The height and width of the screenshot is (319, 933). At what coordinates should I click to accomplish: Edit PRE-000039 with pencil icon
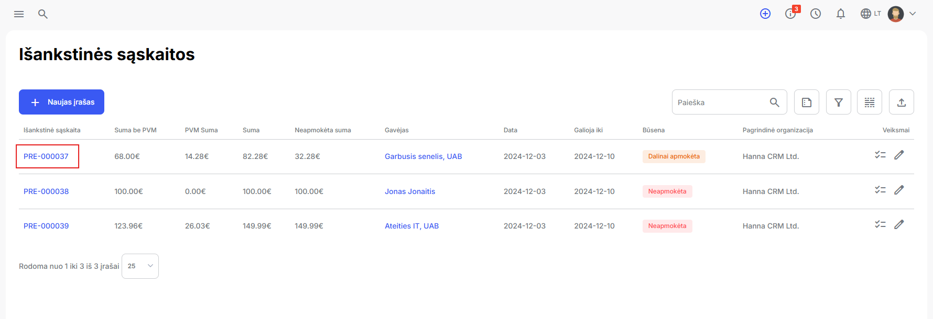(x=899, y=224)
